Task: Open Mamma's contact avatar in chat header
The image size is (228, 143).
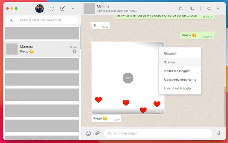Action: tap(89, 9)
